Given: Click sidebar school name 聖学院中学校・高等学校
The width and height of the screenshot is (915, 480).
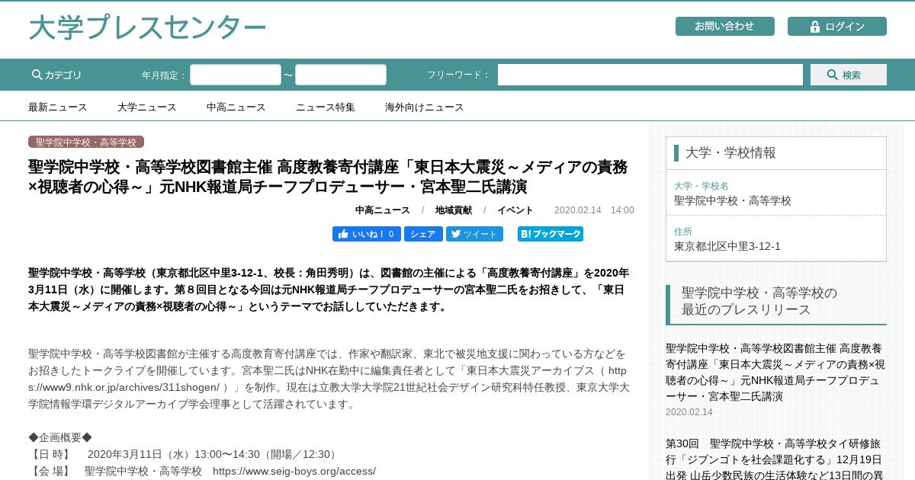Looking at the screenshot, I should (x=733, y=200).
